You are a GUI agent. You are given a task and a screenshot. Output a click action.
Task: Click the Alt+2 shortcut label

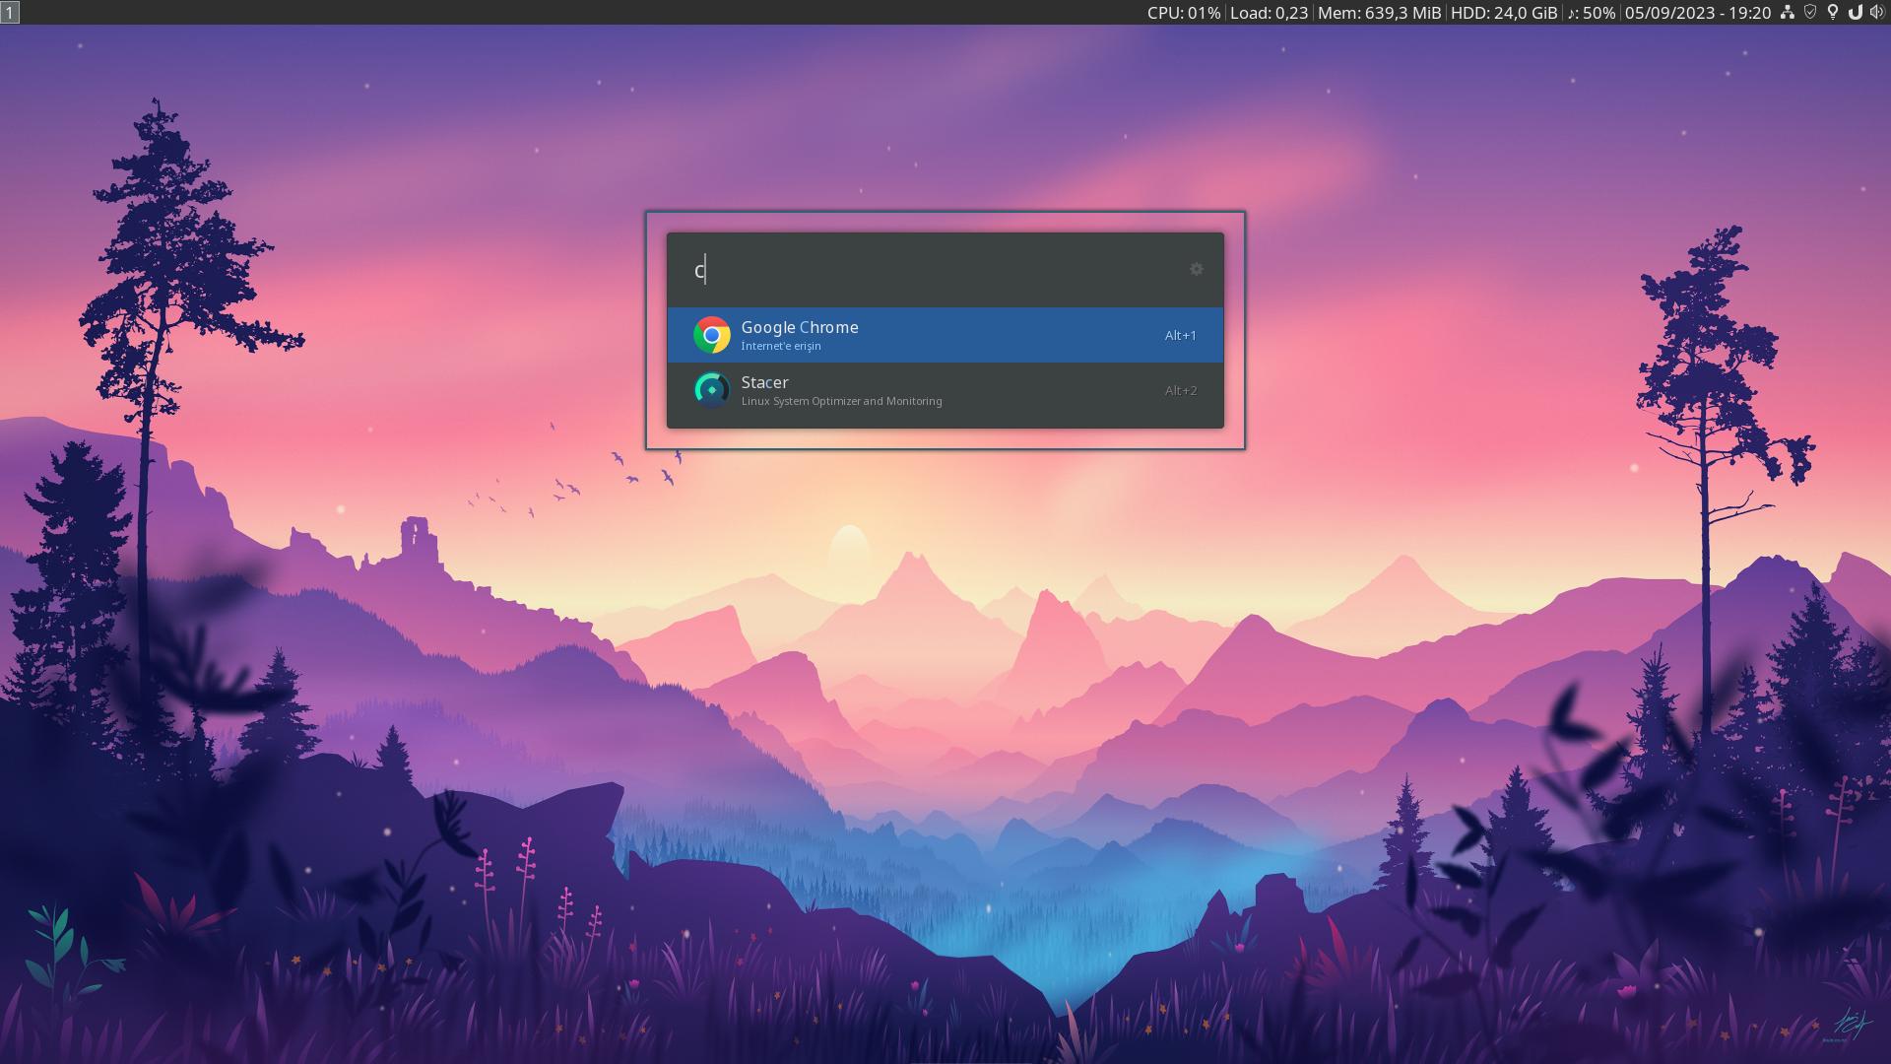point(1180,390)
